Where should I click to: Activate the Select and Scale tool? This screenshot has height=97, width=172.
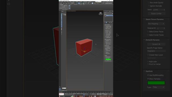pos(82,3)
